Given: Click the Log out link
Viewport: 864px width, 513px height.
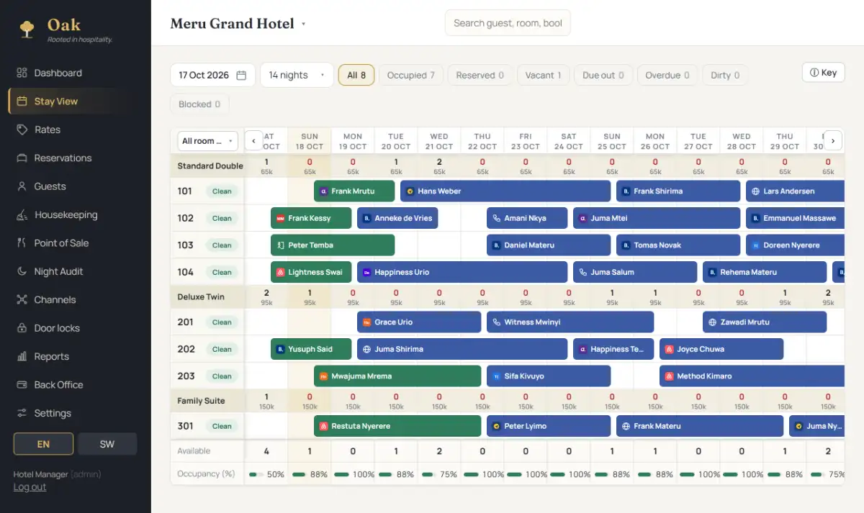Looking at the screenshot, I should click(x=30, y=487).
